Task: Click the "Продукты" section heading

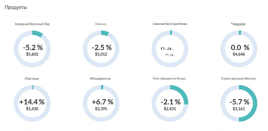Action: pyautogui.click(x=16, y=7)
